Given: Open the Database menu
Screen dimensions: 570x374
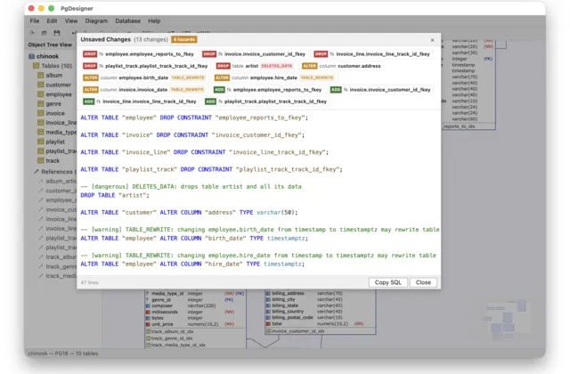Looking at the screenshot, I should pyautogui.click(x=127, y=21).
